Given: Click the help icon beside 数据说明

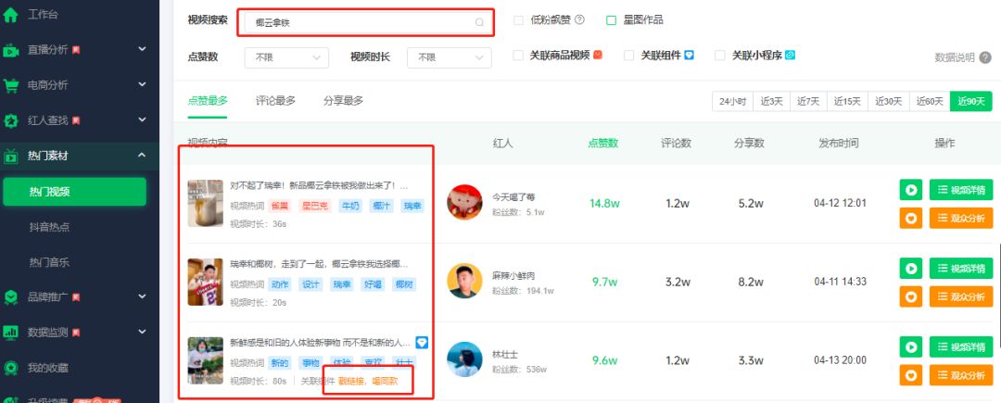Looking at the screenshot, I should [985, 57].
